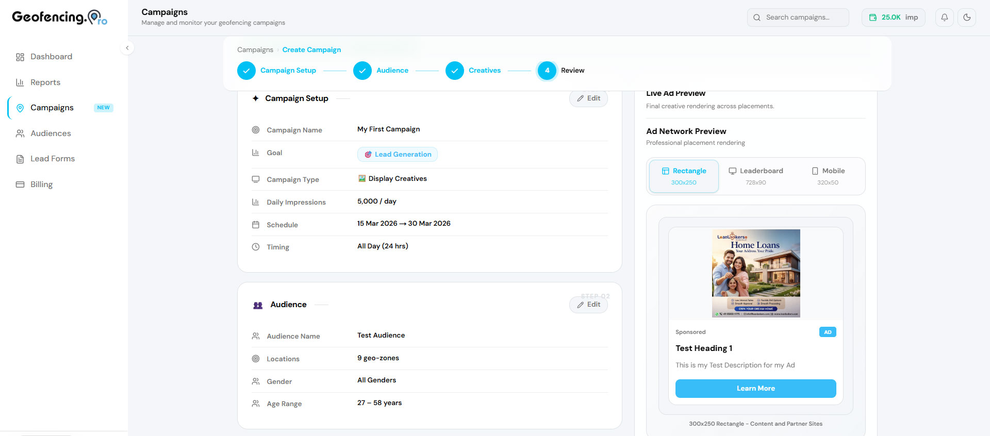This screenshot has width=990, height=436.
Task: Return to the Audience step checkmark
Action: click(362, 71)
